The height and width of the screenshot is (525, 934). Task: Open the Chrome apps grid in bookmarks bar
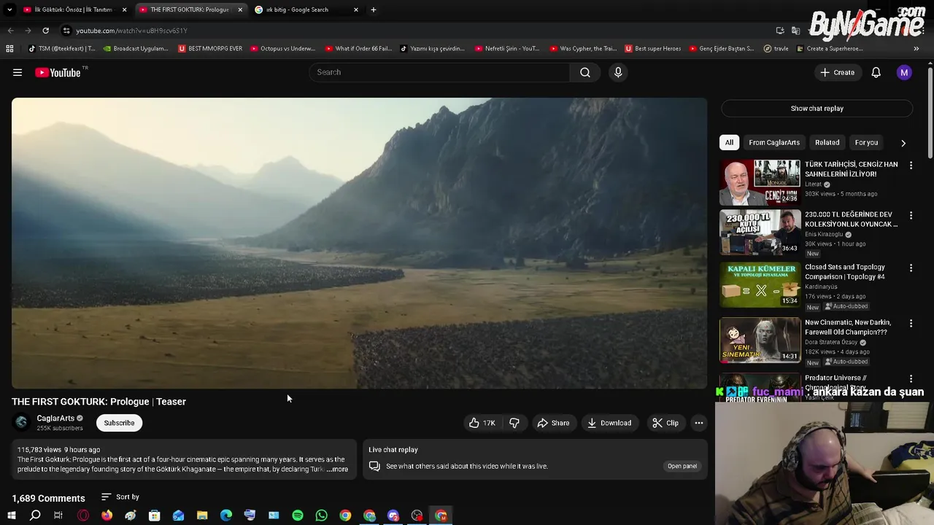[x=9, y=48]
